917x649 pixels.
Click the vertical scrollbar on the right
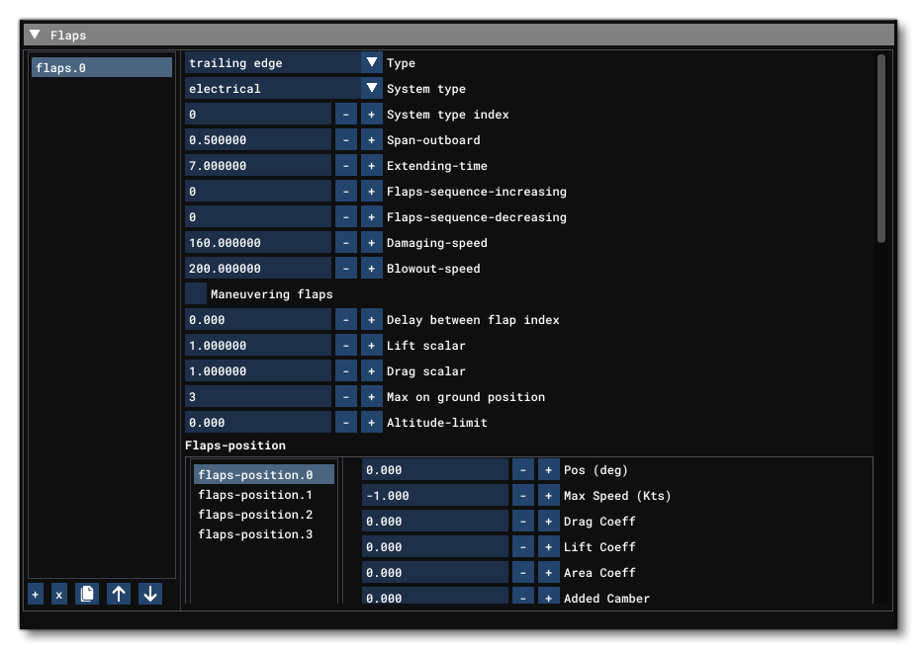[881, 148]
